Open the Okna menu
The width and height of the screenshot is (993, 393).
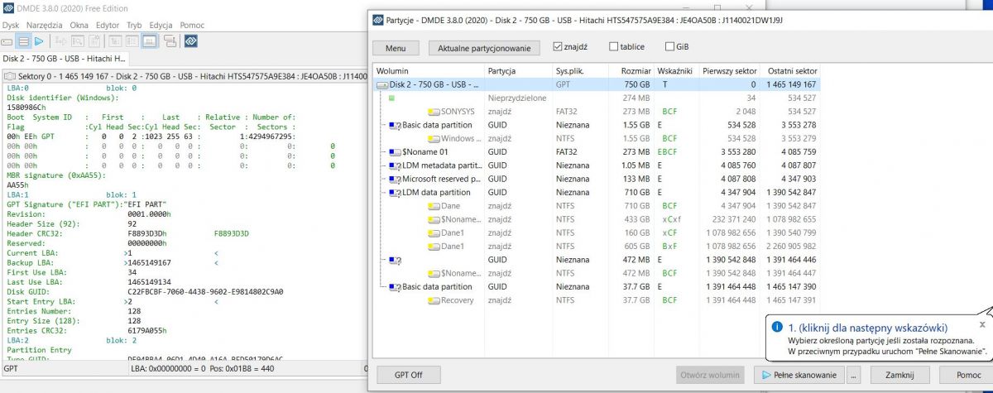pyautogui.click(x=79, y=25)
